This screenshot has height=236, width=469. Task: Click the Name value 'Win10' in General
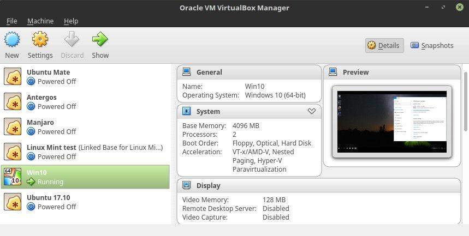(254, 87)
